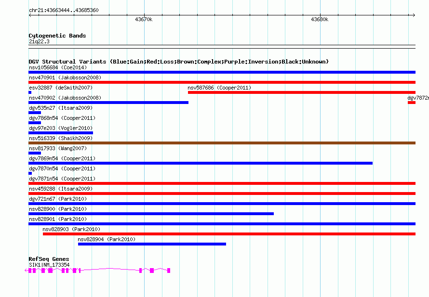The height and width of the screenshot is (297, 429).
Task: Click the dgv7868n54 (Cooper2011) label
Action: 62,118
